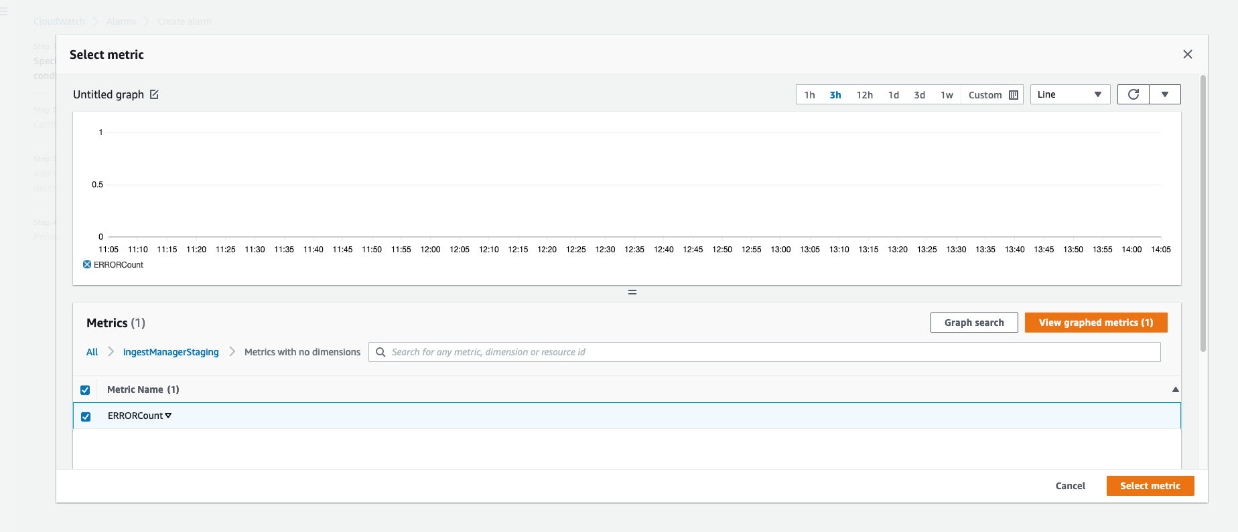Set time range to 1h

[x=809, y=95]
